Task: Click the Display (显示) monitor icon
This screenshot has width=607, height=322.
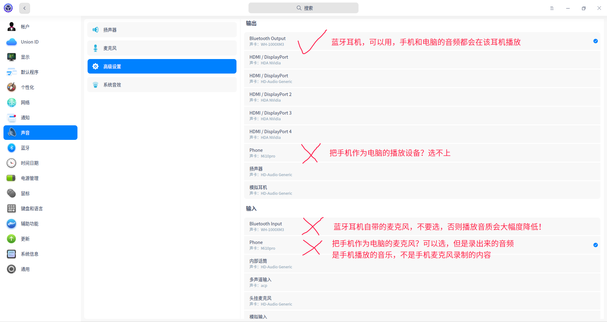Action: [x=11, y=57]
